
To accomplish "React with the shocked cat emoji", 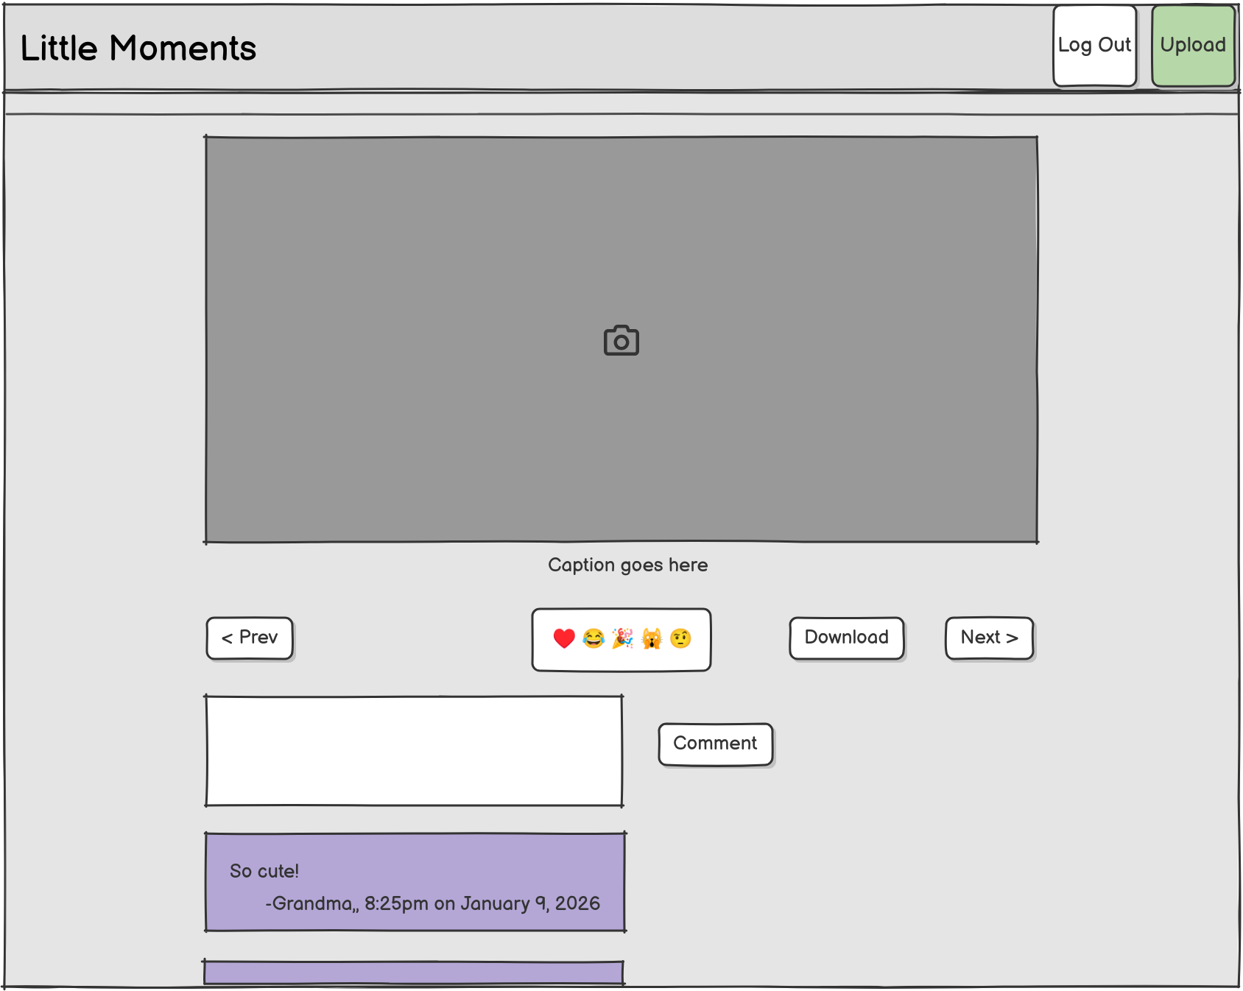I will [652, 638].
